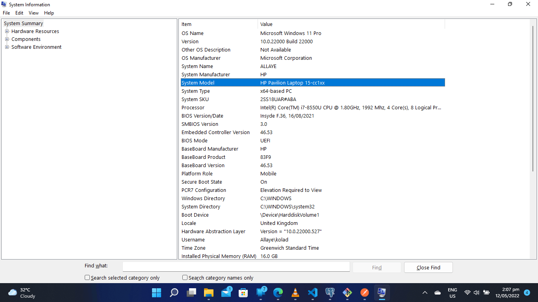Viewport: 538px width, 302px height.
Task: Expand Hardware Resources tree node
Action: tap(7, 31)
